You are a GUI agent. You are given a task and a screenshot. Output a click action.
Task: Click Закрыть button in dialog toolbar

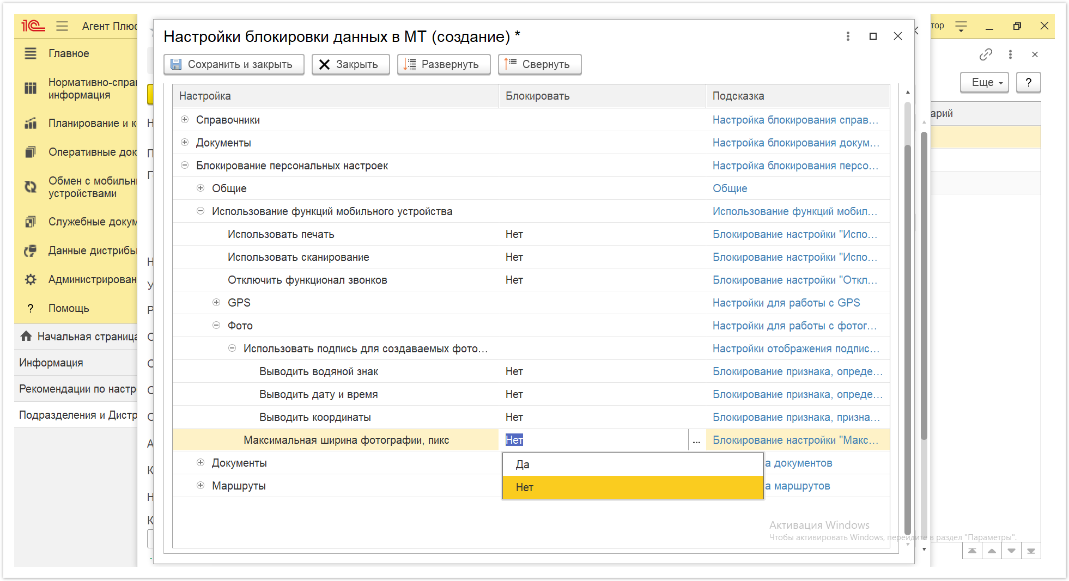(x=350, y=64)
